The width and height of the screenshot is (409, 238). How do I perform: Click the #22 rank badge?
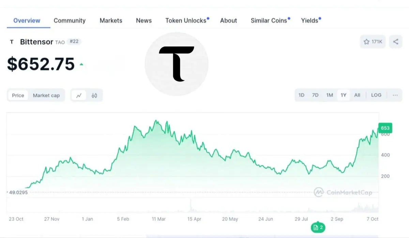coord(74,42)
